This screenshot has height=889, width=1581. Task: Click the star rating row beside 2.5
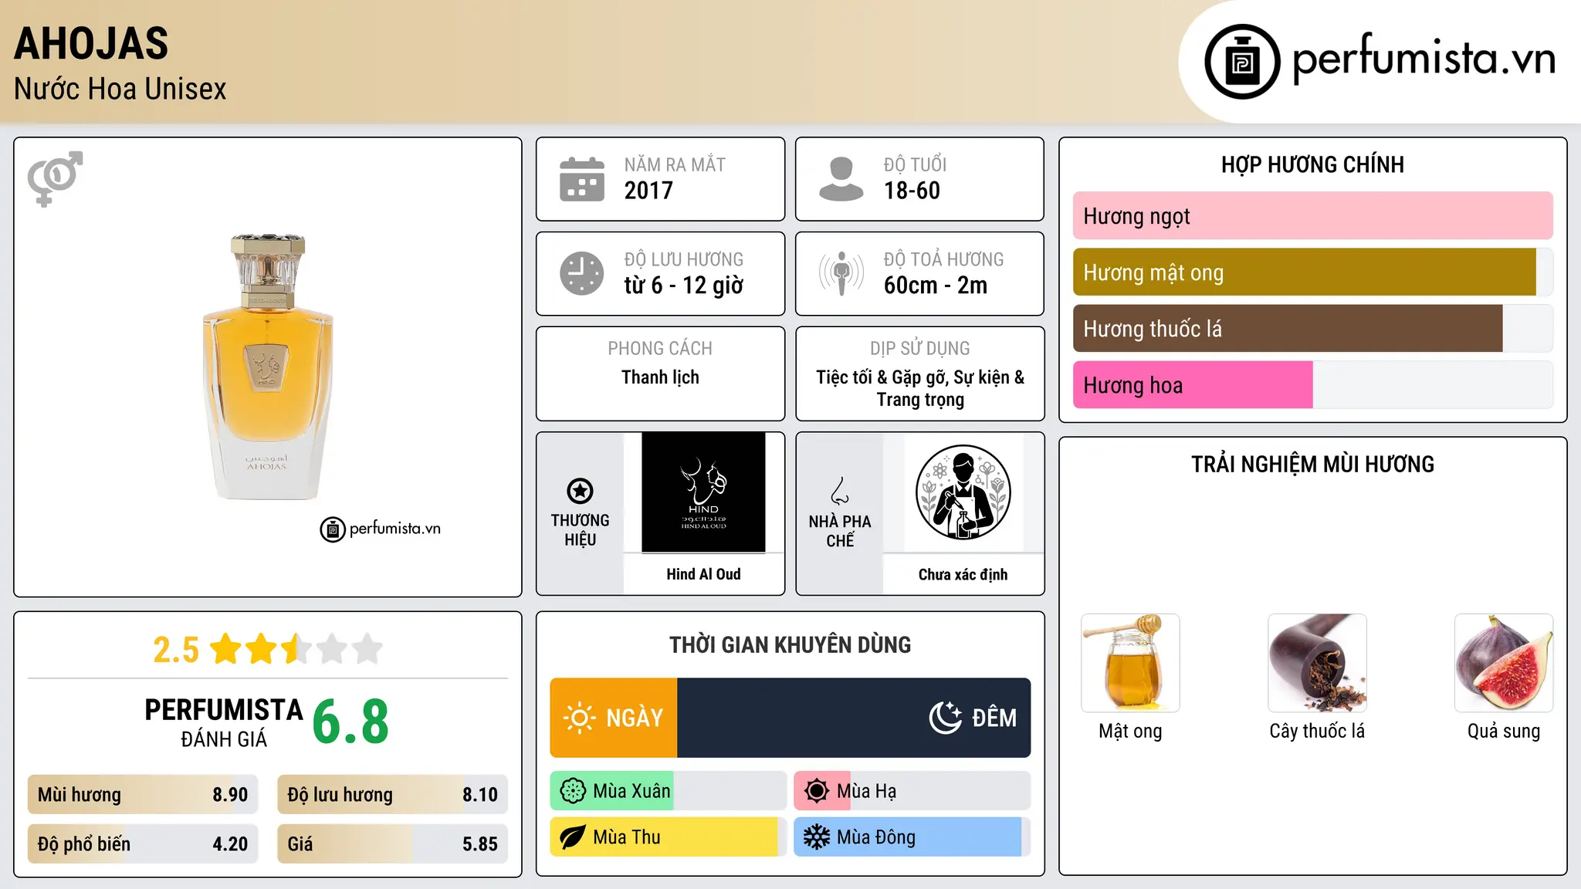(296, 649)
